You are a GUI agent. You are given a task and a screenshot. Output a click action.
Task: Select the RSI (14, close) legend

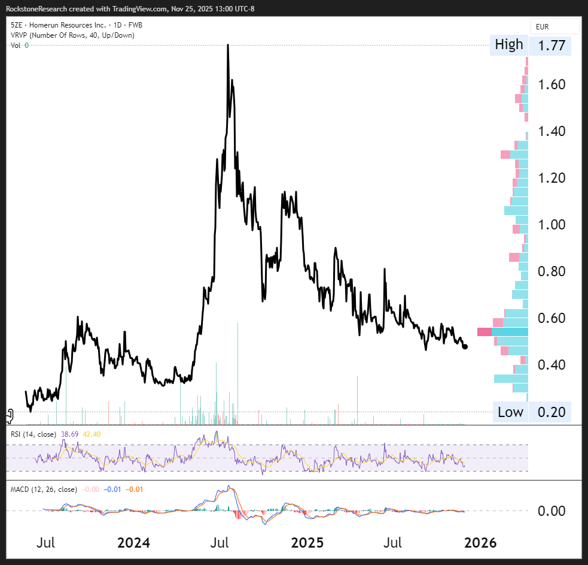tap(35, 433)
